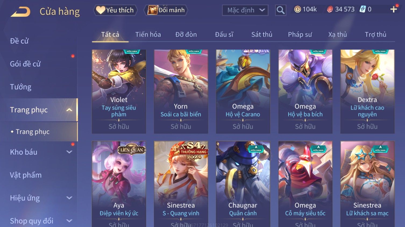This screenshot has width=405, height=227.
Task: Open the Mặc định sort dropdown
Action: click(245, 10)
